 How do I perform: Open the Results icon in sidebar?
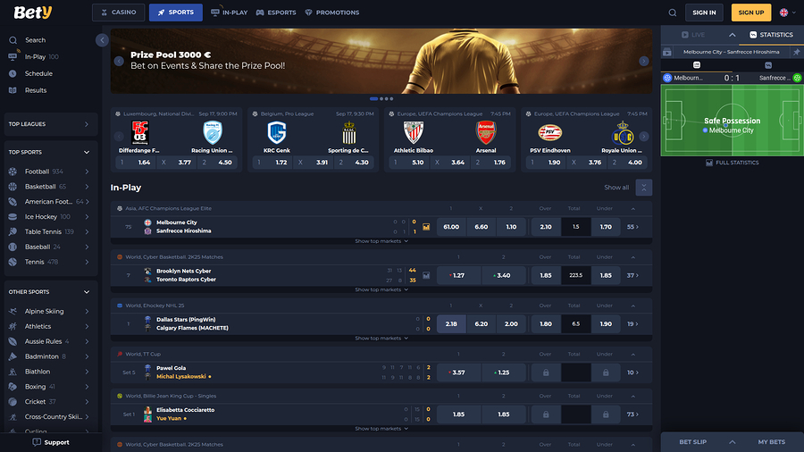coord(13,90)
